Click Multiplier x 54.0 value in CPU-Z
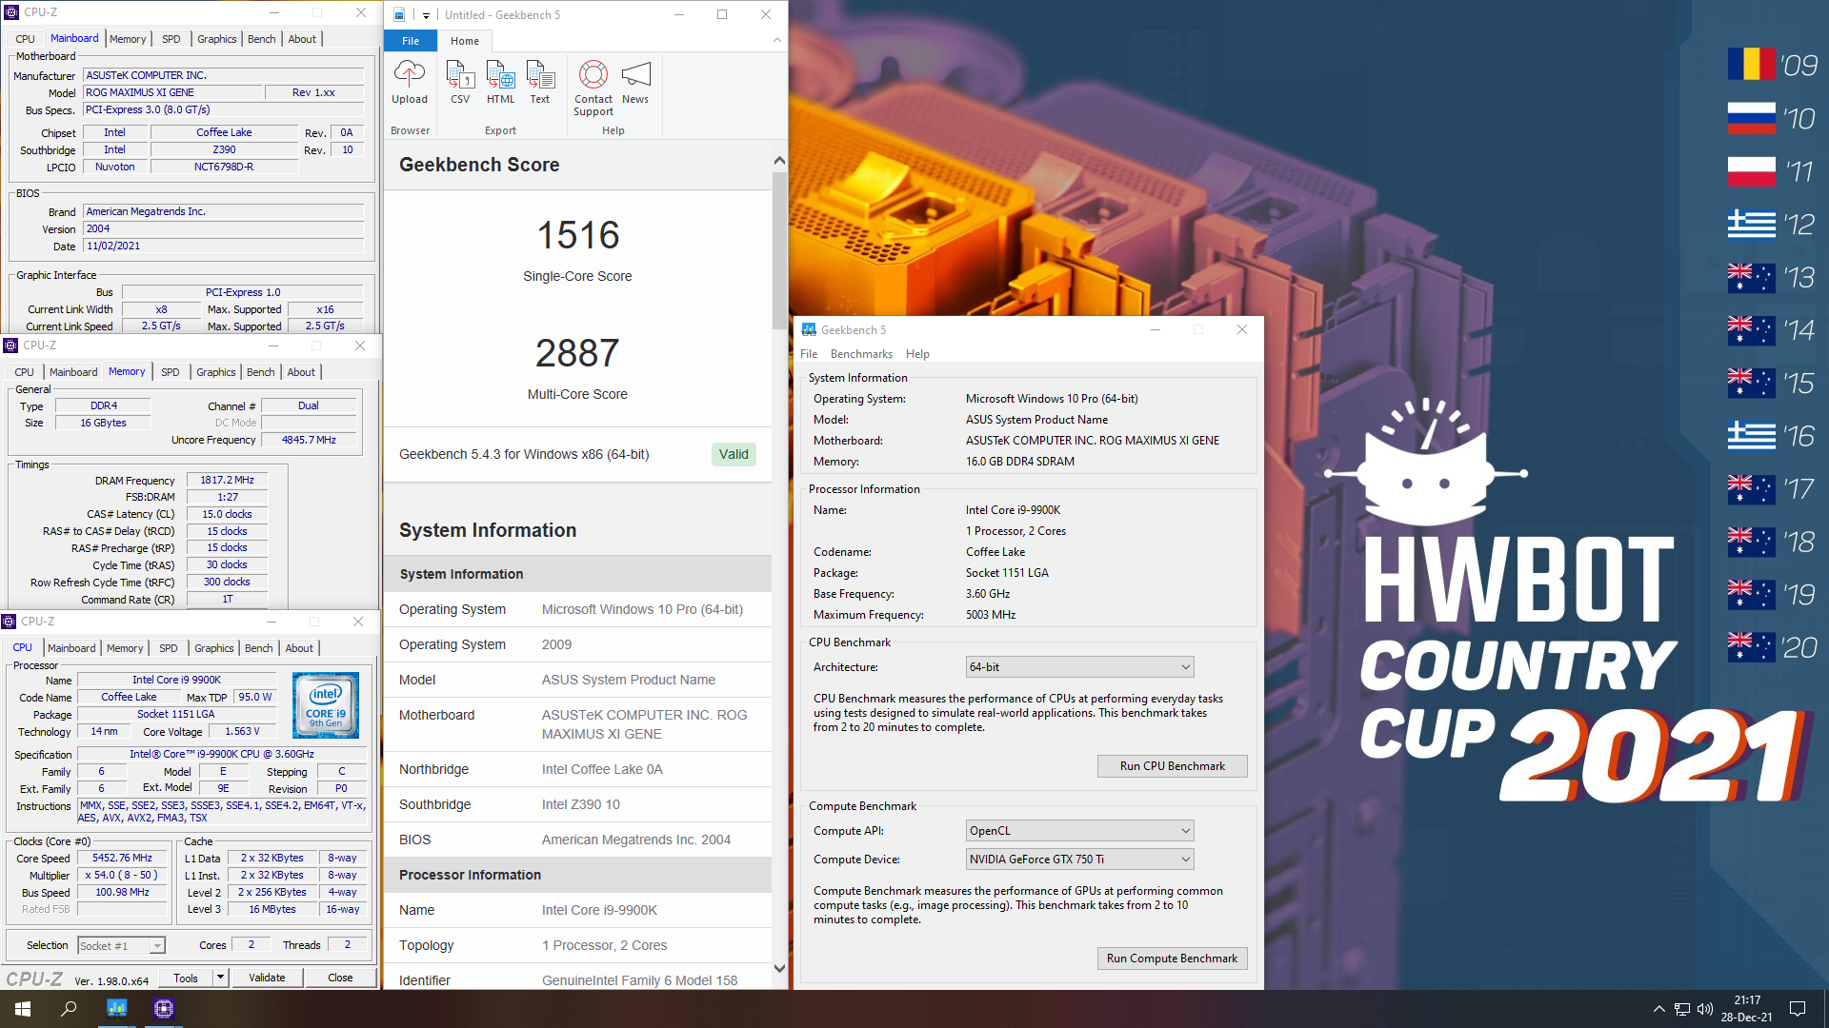1829x1028 pixels. pos(122,875)
